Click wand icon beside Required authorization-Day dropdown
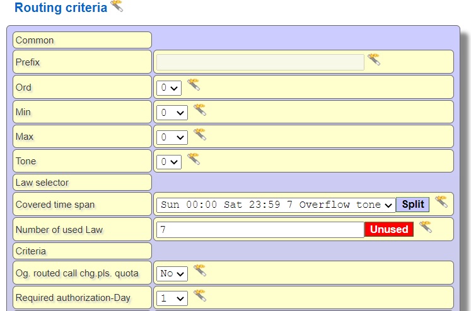This screenshot has width=471, height=311. [x=200, y=295]
